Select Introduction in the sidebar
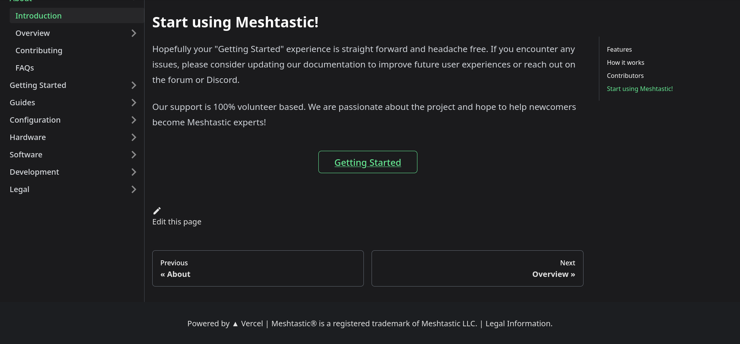This screenshot has height=344, width=740. (38, 16)
